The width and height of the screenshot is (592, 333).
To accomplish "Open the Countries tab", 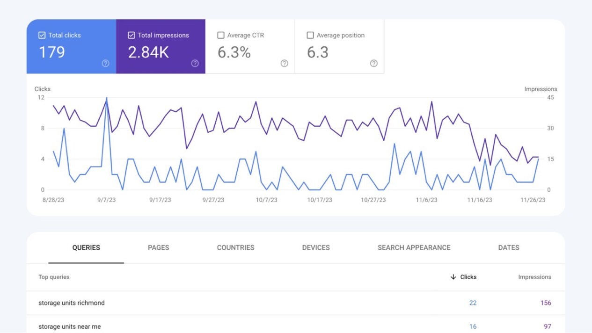I will pos(235,247).
